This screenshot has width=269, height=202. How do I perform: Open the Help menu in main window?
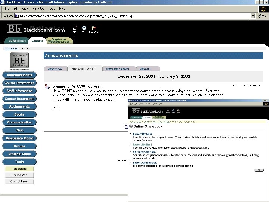tap(62, 9)
